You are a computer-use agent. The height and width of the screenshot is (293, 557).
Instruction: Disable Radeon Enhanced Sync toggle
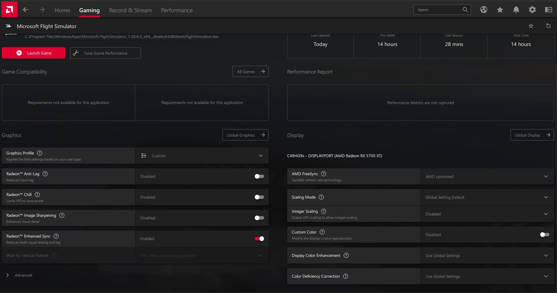[259, 239]
